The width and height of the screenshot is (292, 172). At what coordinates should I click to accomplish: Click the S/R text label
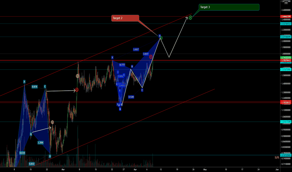click(277, 158)
